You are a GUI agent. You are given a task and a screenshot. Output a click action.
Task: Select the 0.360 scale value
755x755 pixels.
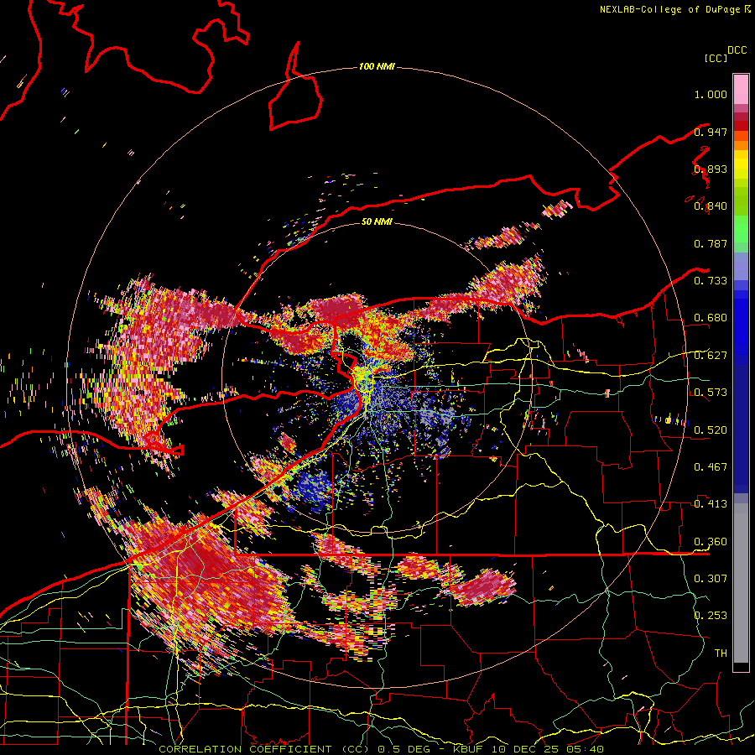tap(711, 542)
